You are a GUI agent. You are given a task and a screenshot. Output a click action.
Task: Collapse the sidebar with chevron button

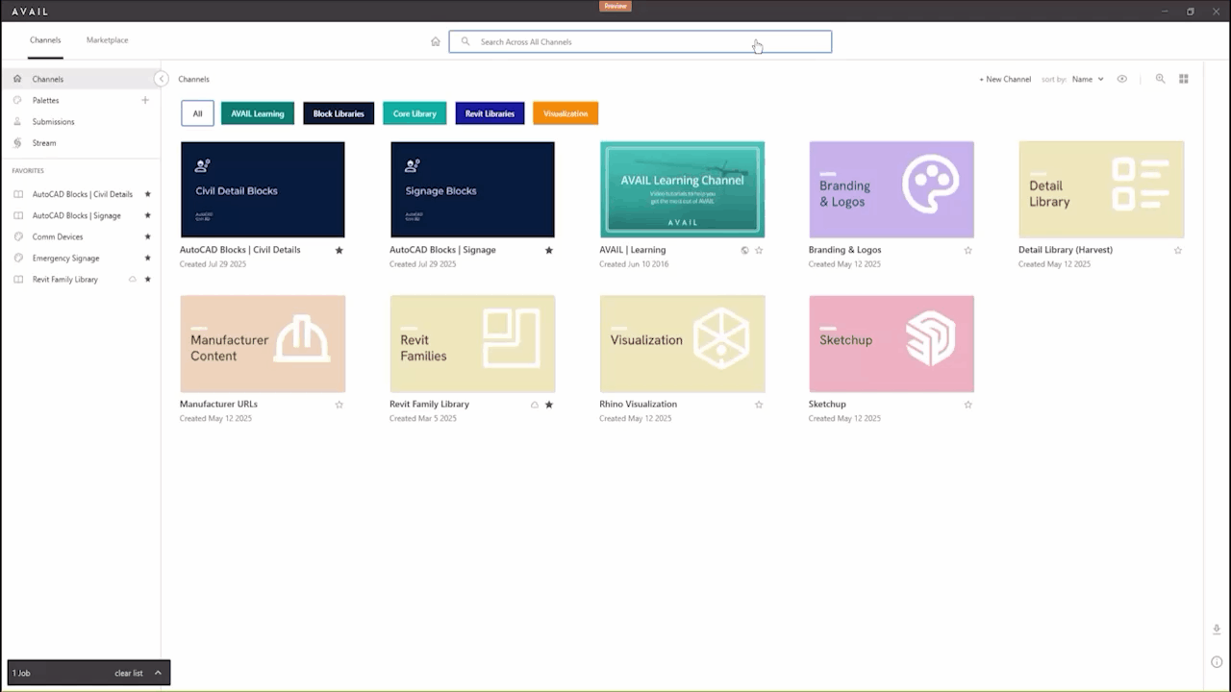(162, 79)
